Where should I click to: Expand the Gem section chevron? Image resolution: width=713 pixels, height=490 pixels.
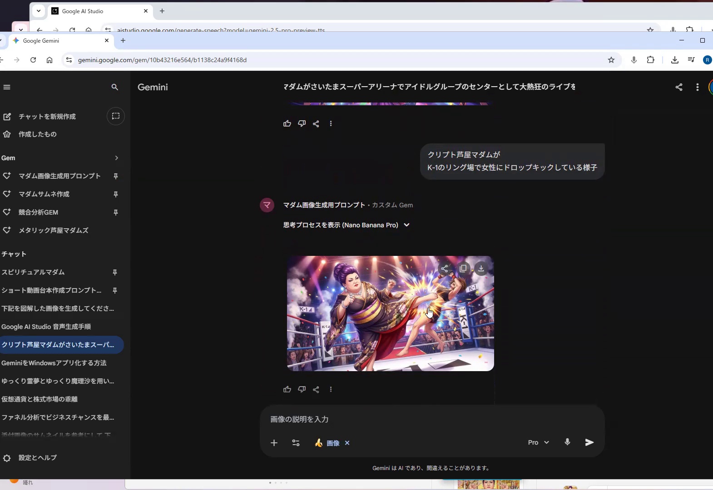[117, 158]
